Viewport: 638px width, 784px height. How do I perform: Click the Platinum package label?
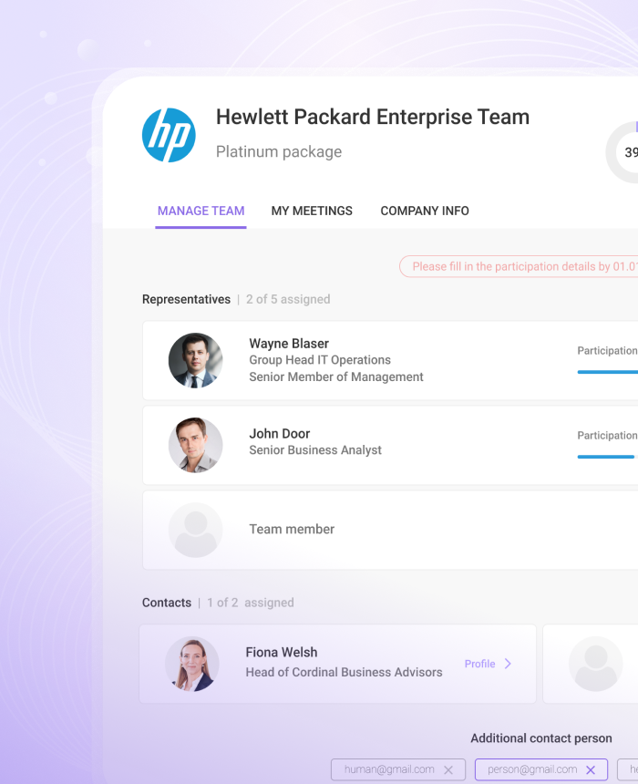coord(279,151)
